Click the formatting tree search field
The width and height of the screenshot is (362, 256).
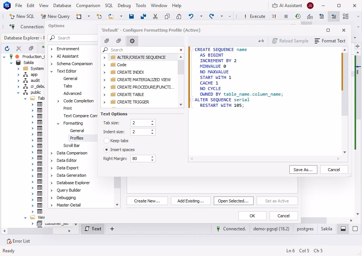pyautogui.click(x=142, y=50)
